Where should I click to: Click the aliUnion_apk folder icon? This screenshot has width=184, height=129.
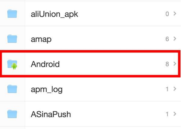coord(12,14)
